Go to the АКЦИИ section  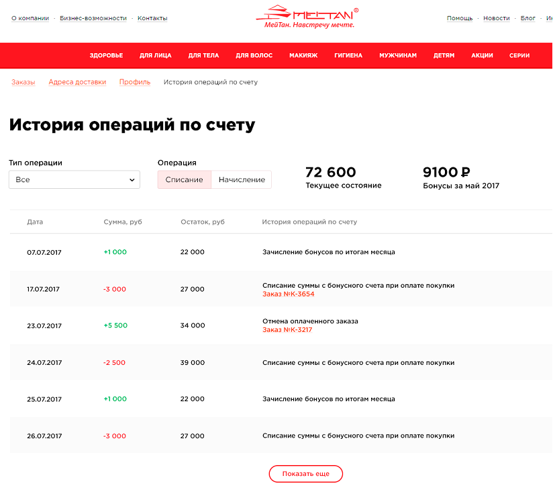pos(482,56)
